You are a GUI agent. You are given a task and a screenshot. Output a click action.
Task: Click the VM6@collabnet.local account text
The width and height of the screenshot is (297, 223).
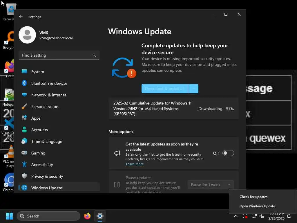pyautogui.click(x=56, y=38)
